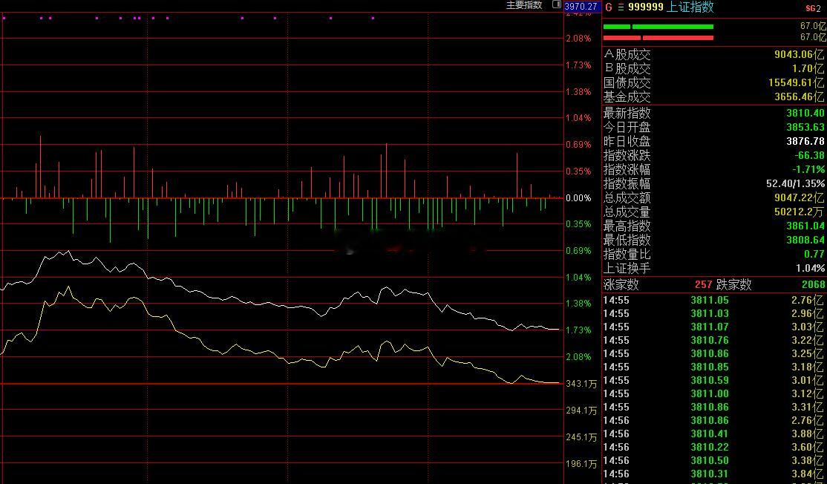Open the three-line menu icon beside 999999

[x=621, y=7]
